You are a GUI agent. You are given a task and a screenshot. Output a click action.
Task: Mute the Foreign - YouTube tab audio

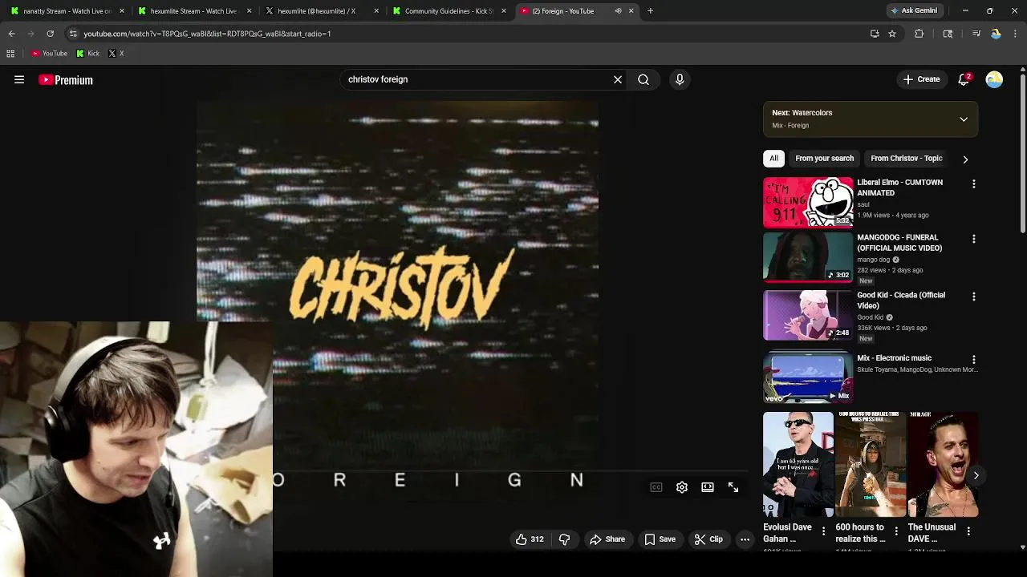[618, 11]
